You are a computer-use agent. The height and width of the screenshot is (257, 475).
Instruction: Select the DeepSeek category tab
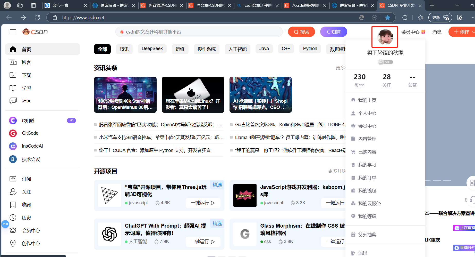152,49
